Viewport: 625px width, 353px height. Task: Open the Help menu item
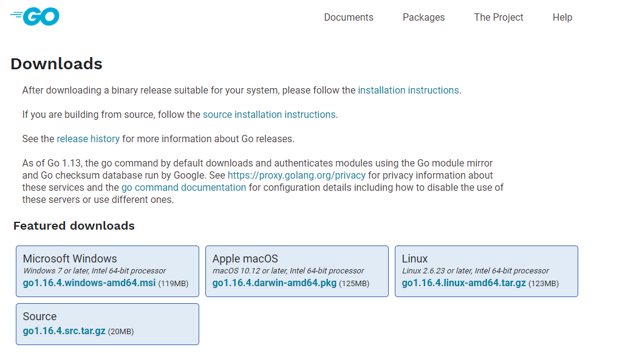pos(562,17)
